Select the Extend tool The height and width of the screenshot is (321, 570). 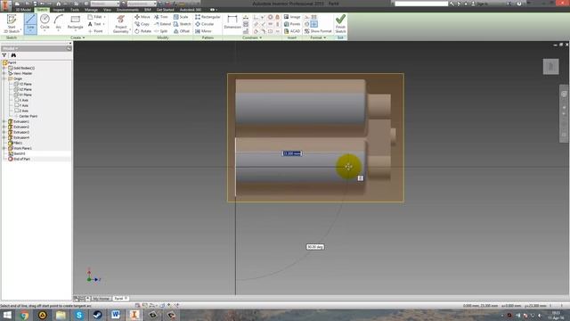coord(162,24)
